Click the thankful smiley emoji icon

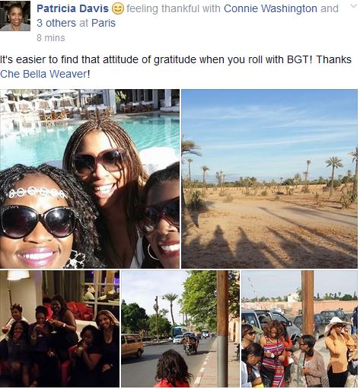(x=118, y=9)
